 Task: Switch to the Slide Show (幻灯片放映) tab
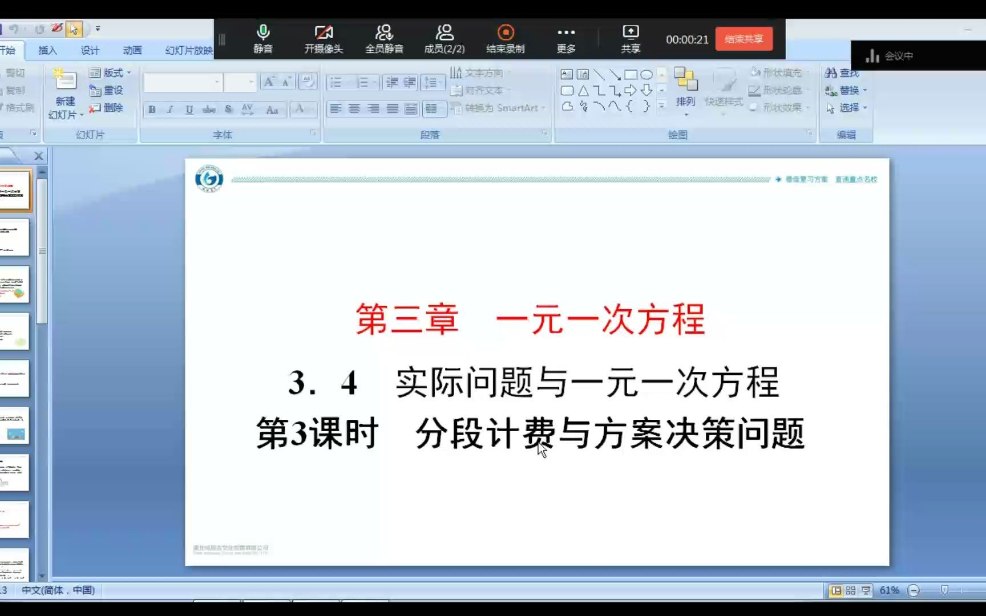188,50
